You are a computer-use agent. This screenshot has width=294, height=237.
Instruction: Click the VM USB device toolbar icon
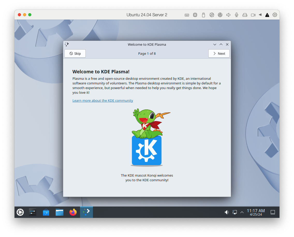point(203,15)
